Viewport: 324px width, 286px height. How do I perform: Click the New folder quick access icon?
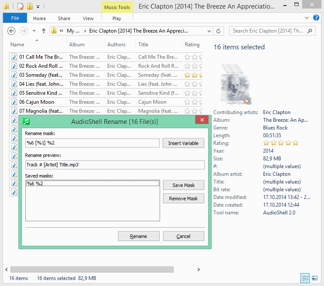(30, 6)
